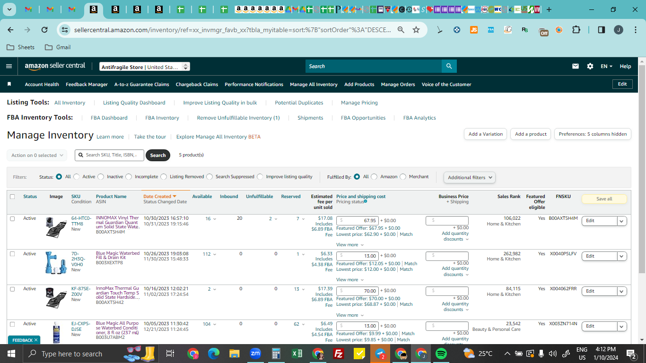Open the Sticky Notes icon in the taskbar
The width and height of the screenshot is (646, 363).
tap(359, 354)
